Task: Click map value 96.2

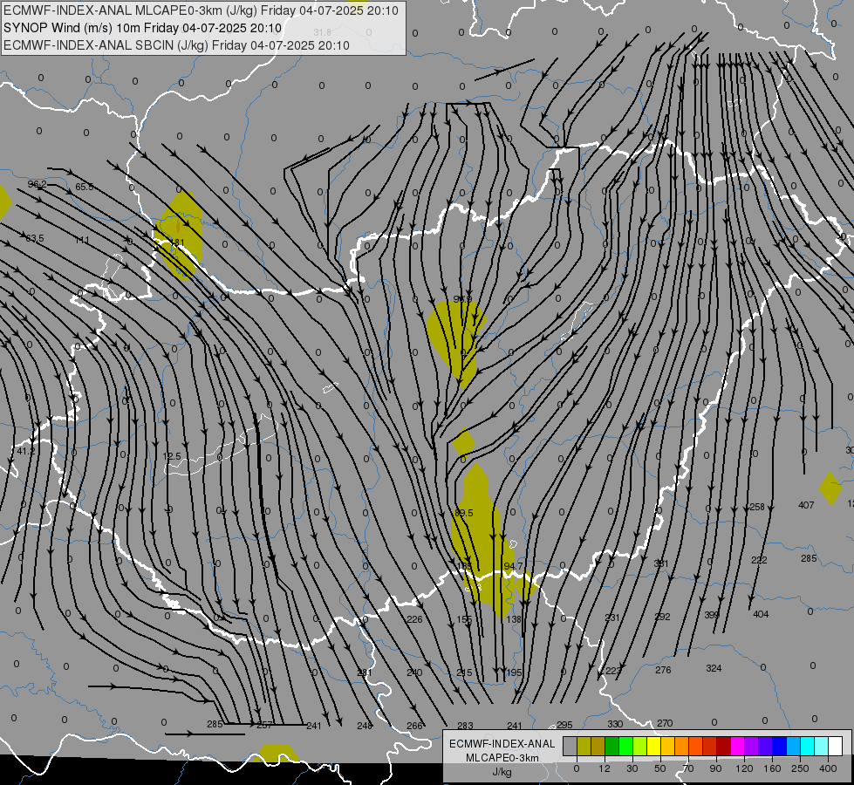Action: tap(37, 185)
